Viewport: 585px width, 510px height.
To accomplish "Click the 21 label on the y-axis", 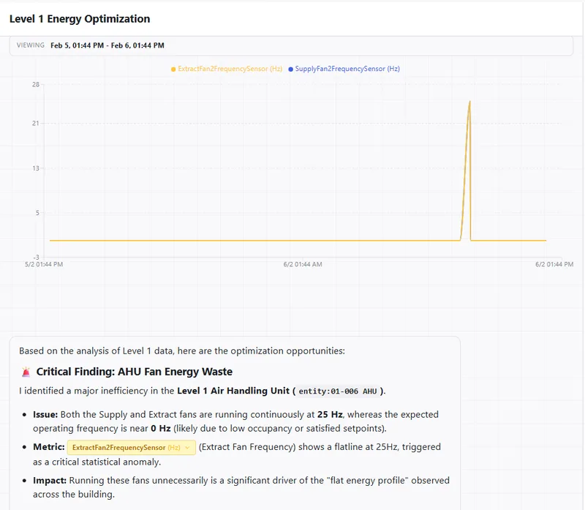I will click(35, 123).
